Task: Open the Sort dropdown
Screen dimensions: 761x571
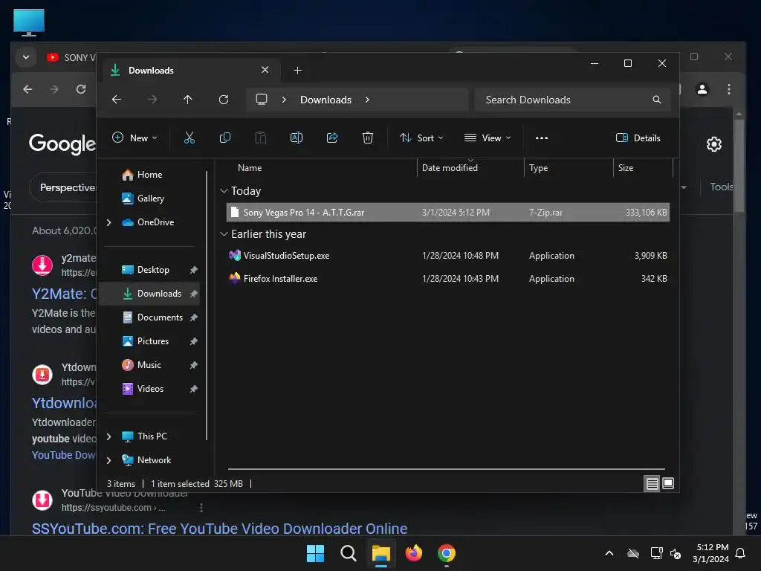Action: click(421, 138)
